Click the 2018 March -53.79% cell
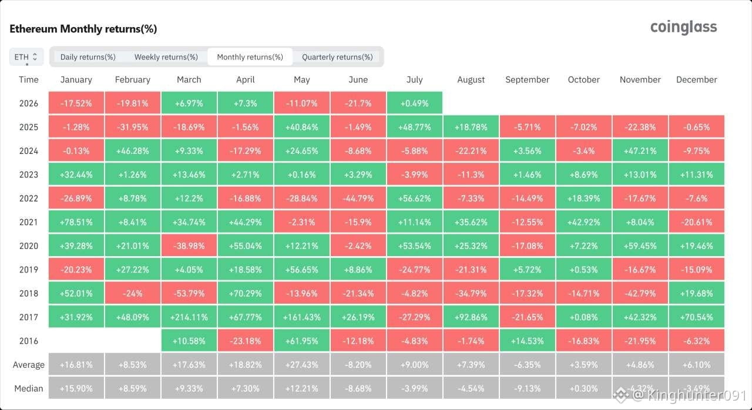 [x=189, y=293]
